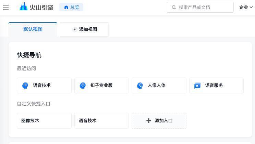Click the 最近访问 label

point(26,68)
